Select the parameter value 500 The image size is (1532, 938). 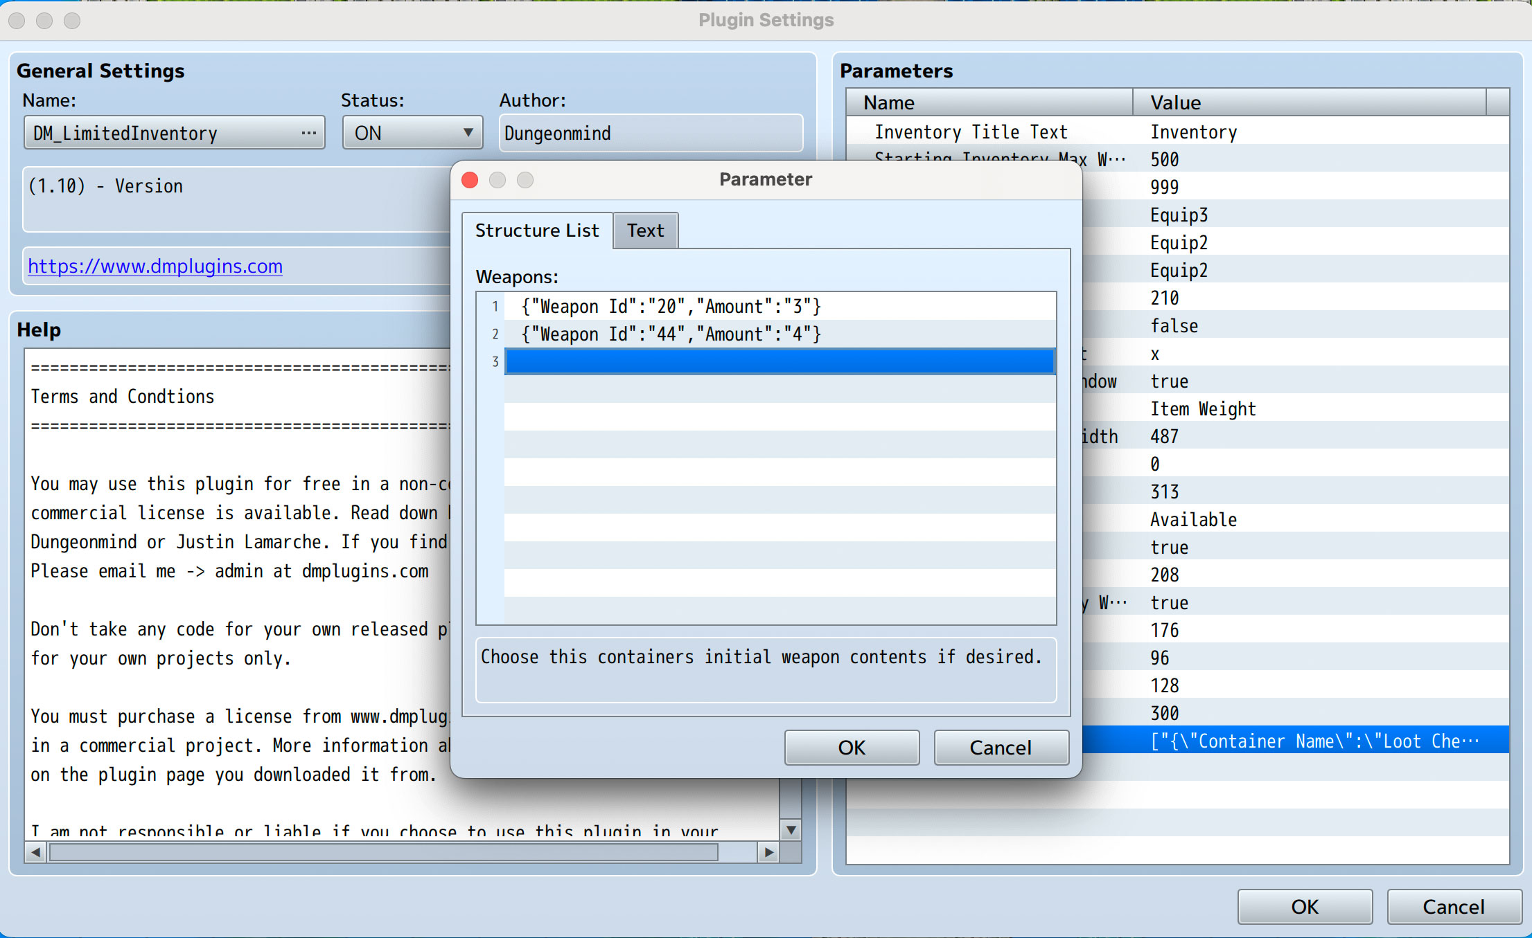pos(1164,159)
